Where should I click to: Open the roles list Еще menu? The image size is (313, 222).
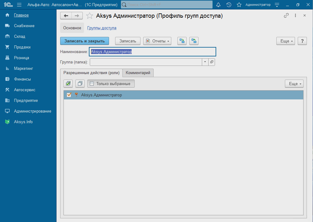[x=294, y=84]
